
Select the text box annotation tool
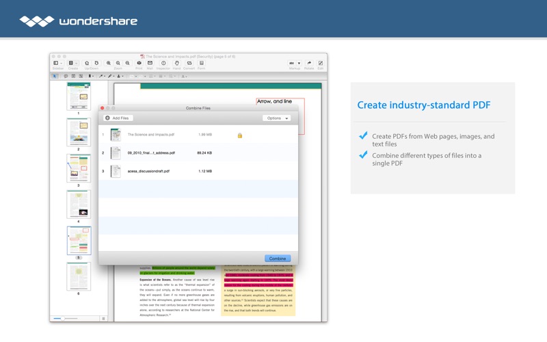coord(73,76)
